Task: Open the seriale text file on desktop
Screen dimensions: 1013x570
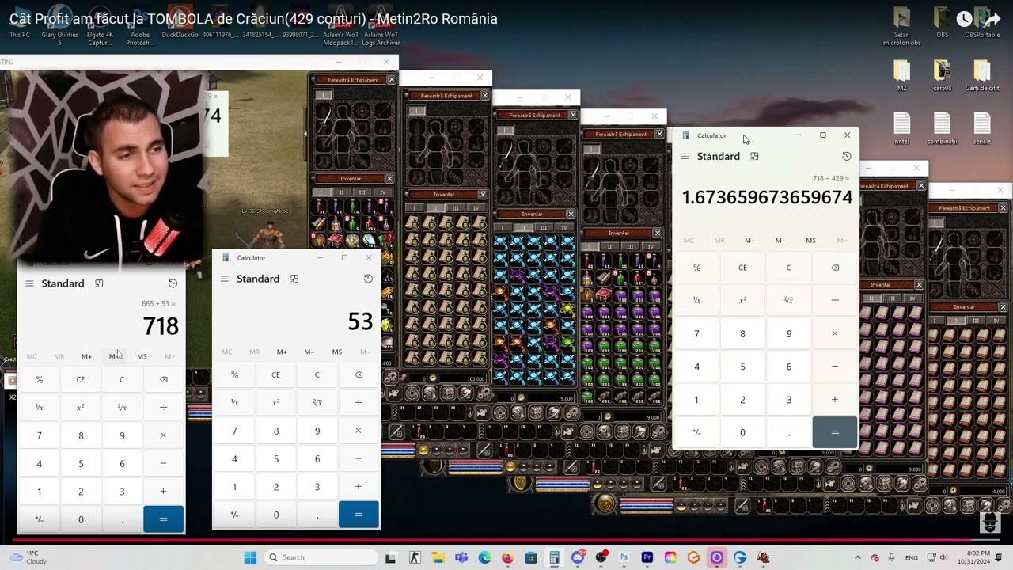Action: [x=982, y=128]
